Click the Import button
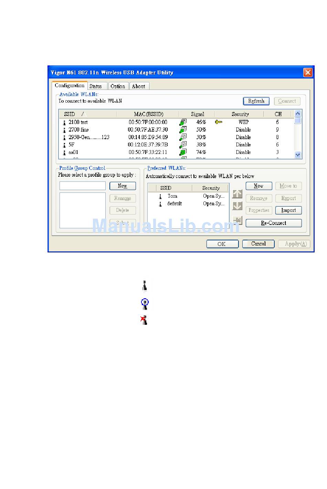Image resolution: width=327 pixels, height=489 pixels. click(x=288, y=210)
